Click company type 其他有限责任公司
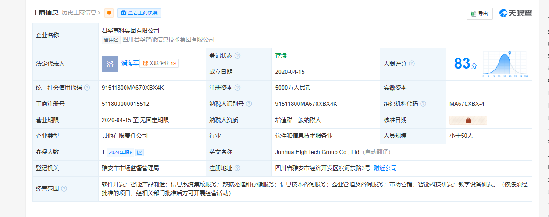This screenshot has width=549, height=217. pyautogui.click(x=125, y=136)
